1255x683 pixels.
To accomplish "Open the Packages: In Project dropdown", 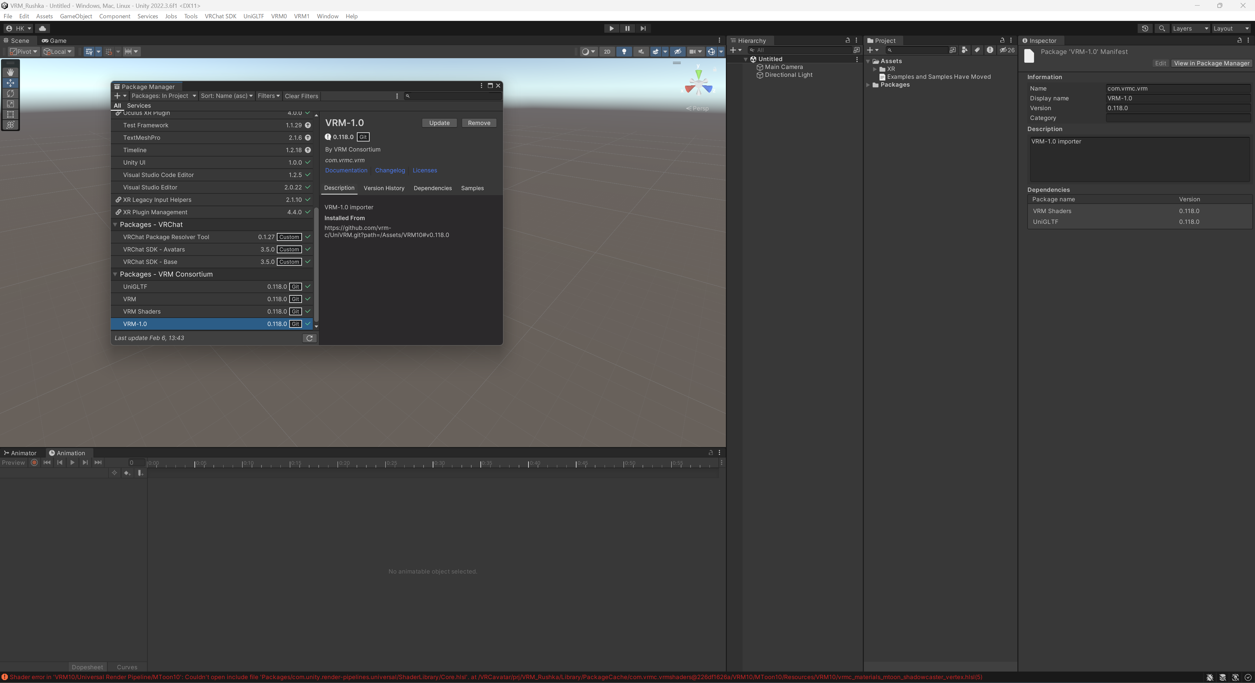I will [x=163, y=96].
